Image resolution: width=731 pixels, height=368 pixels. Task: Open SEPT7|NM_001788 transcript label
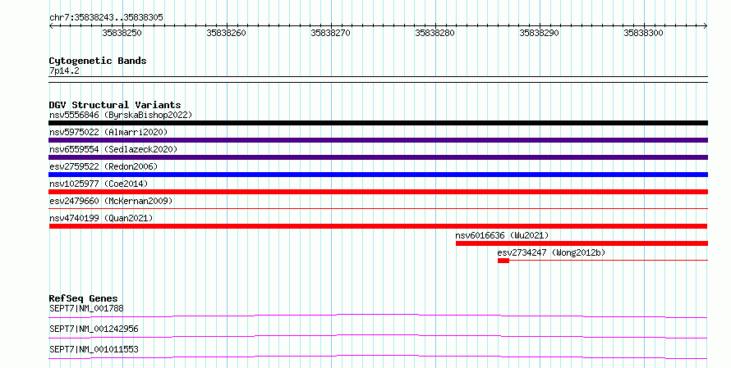click(x=87, y=308)
